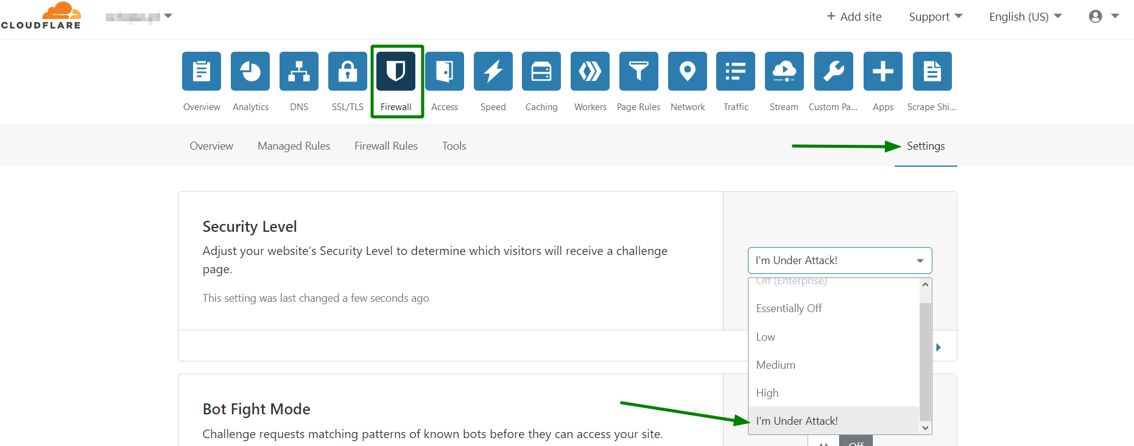Click the Page Rules funnel icon

(638, 71)
